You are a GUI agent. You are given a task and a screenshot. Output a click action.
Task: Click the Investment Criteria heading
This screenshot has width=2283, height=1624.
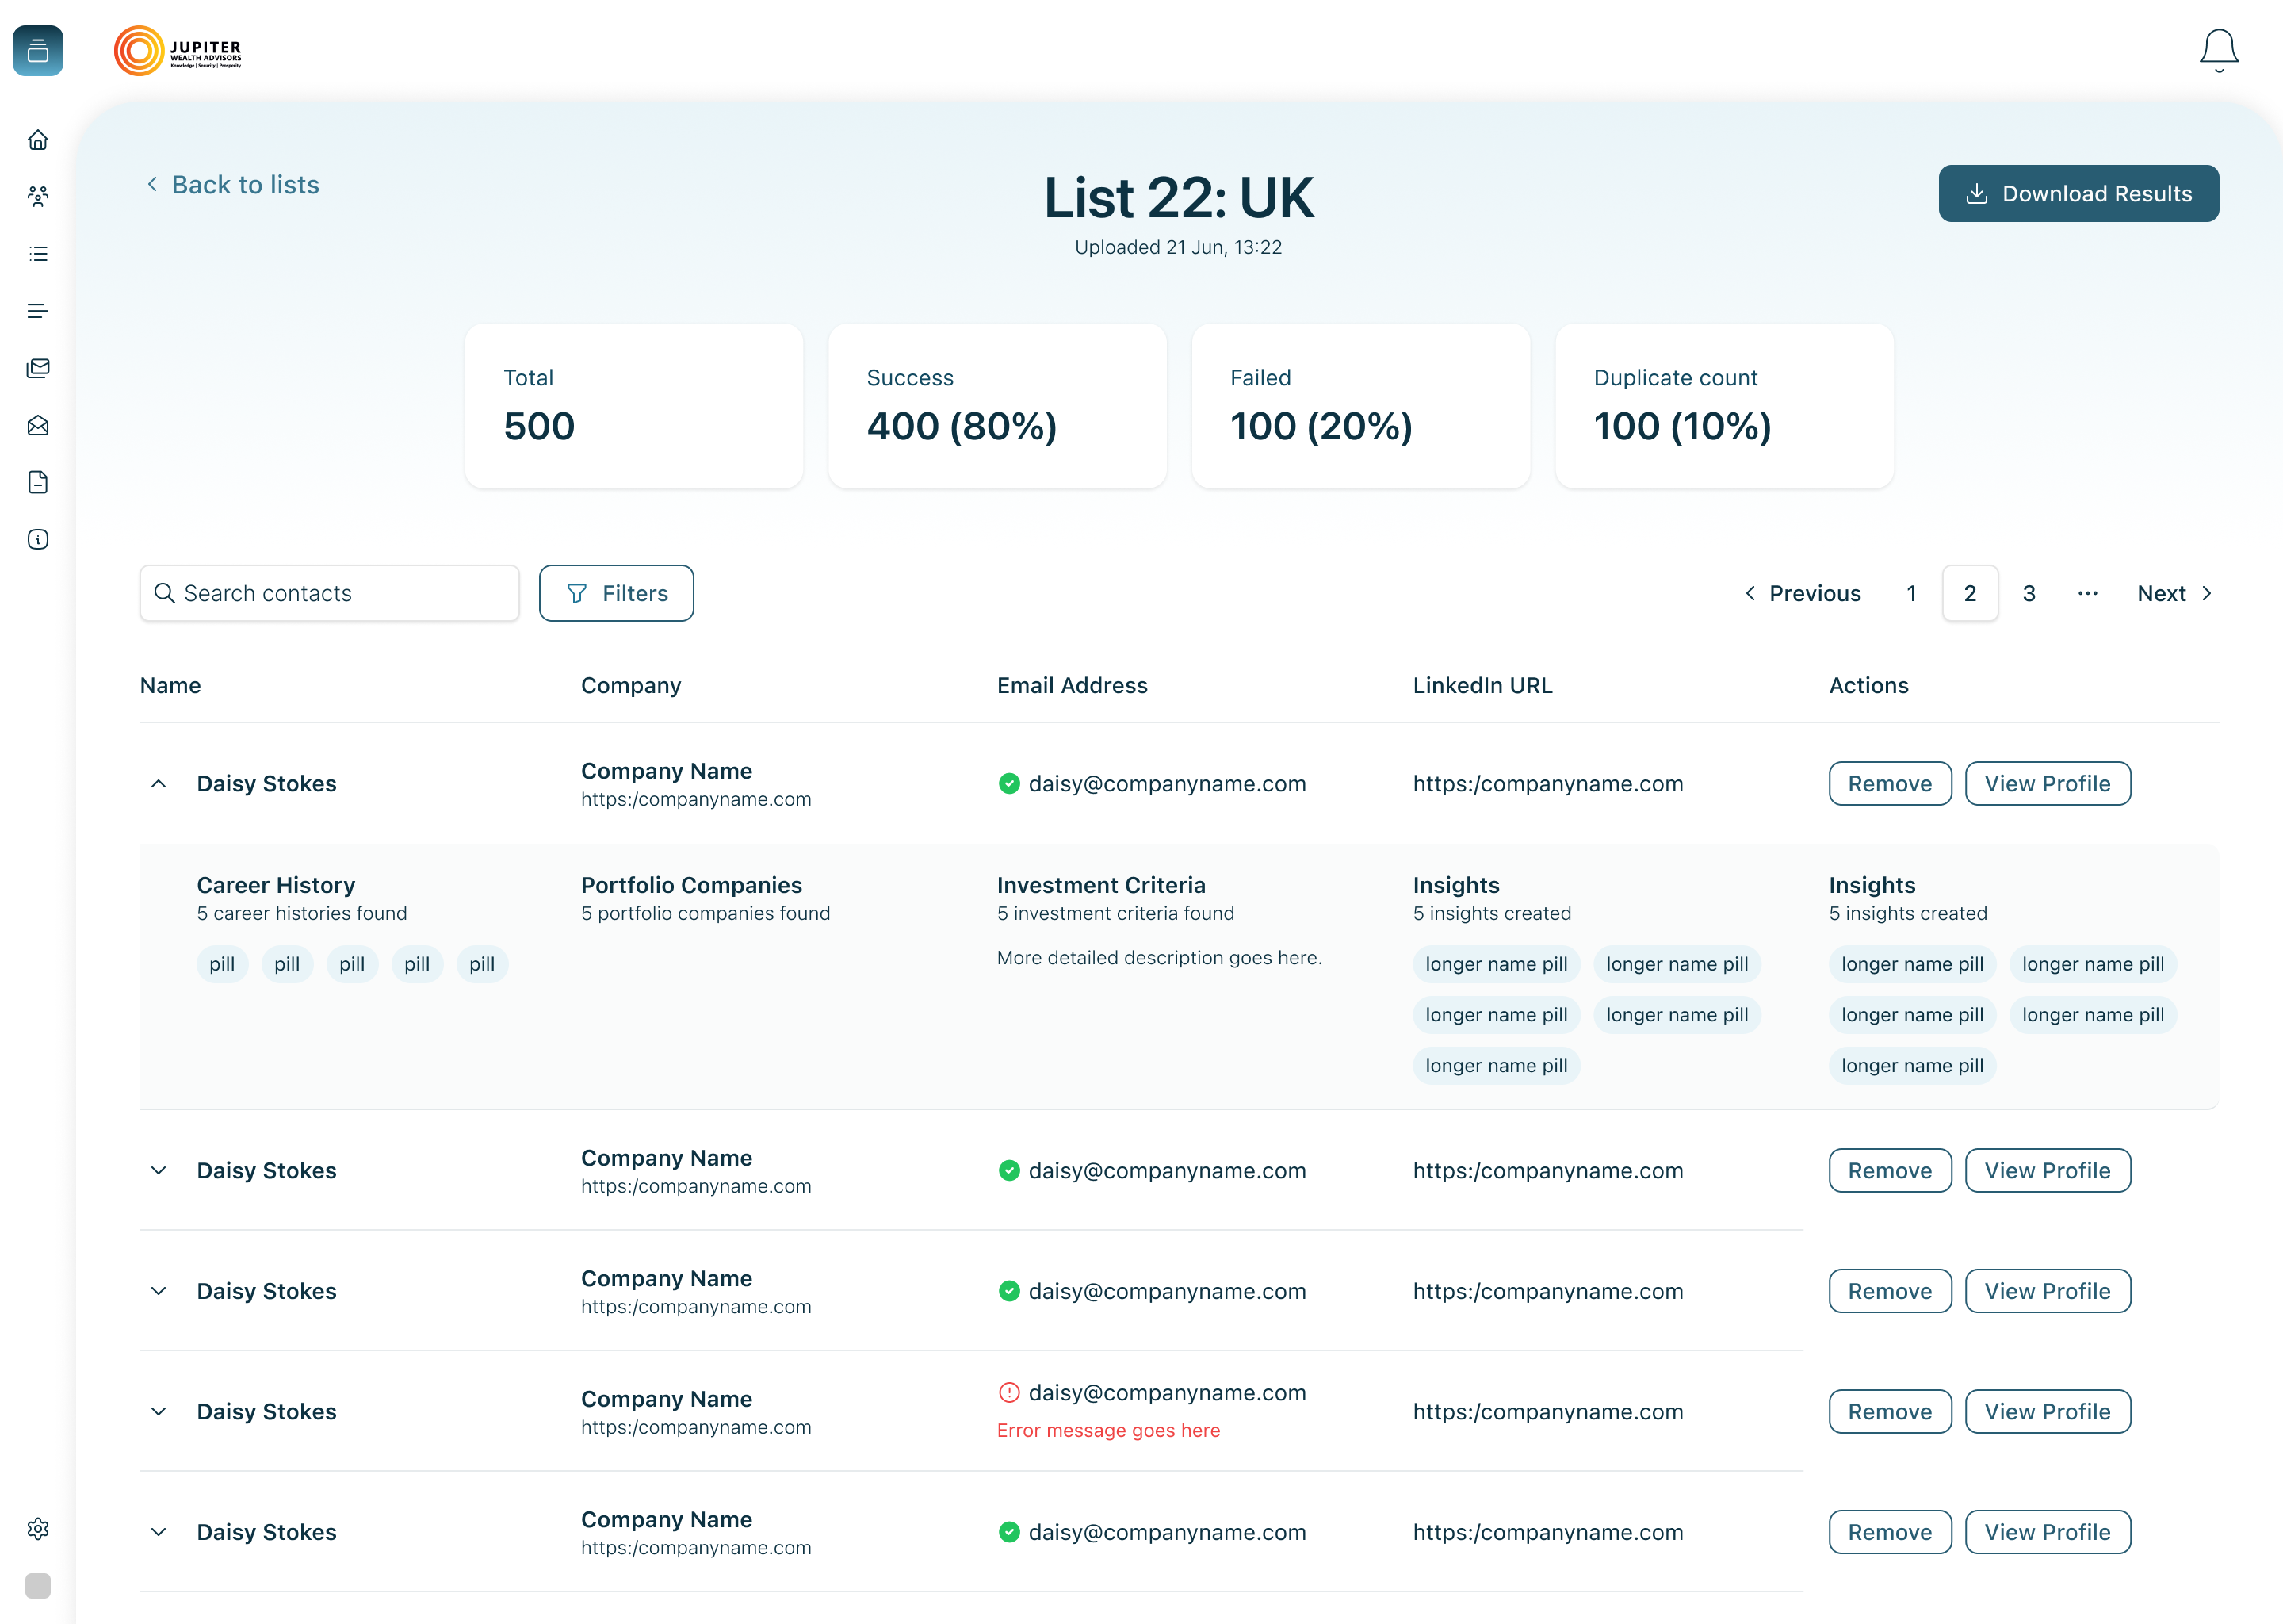coord(1102,885)
